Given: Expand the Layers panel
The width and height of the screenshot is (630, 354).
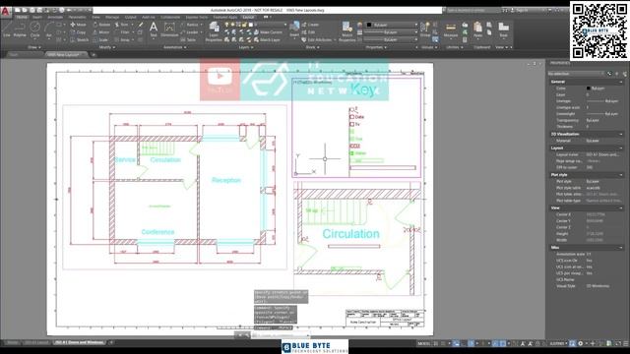Looking at the screenshot, I should 245,47.
